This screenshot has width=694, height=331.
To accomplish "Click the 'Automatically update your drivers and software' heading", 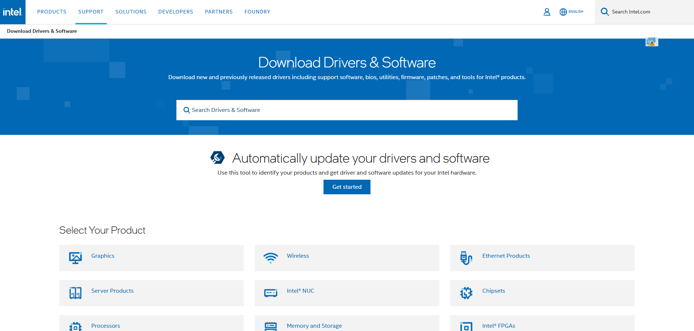I will 361,158.
